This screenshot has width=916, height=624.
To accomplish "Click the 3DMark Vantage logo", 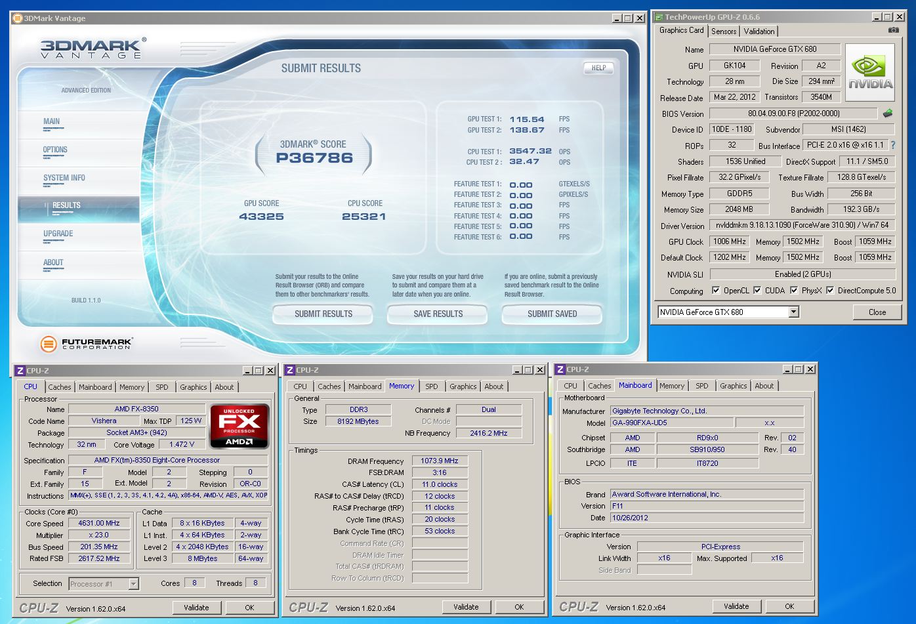I will (x=91, y=49).
